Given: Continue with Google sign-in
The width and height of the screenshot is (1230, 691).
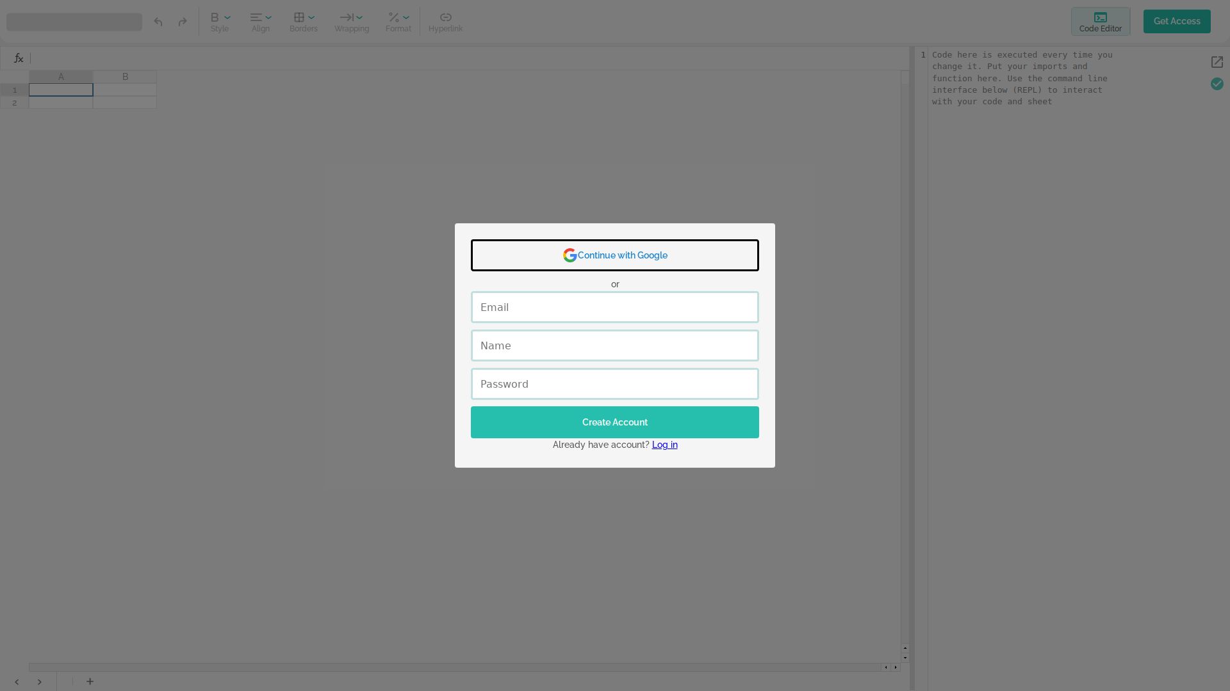Looking at the screenshot, I should tap(615, 255).
